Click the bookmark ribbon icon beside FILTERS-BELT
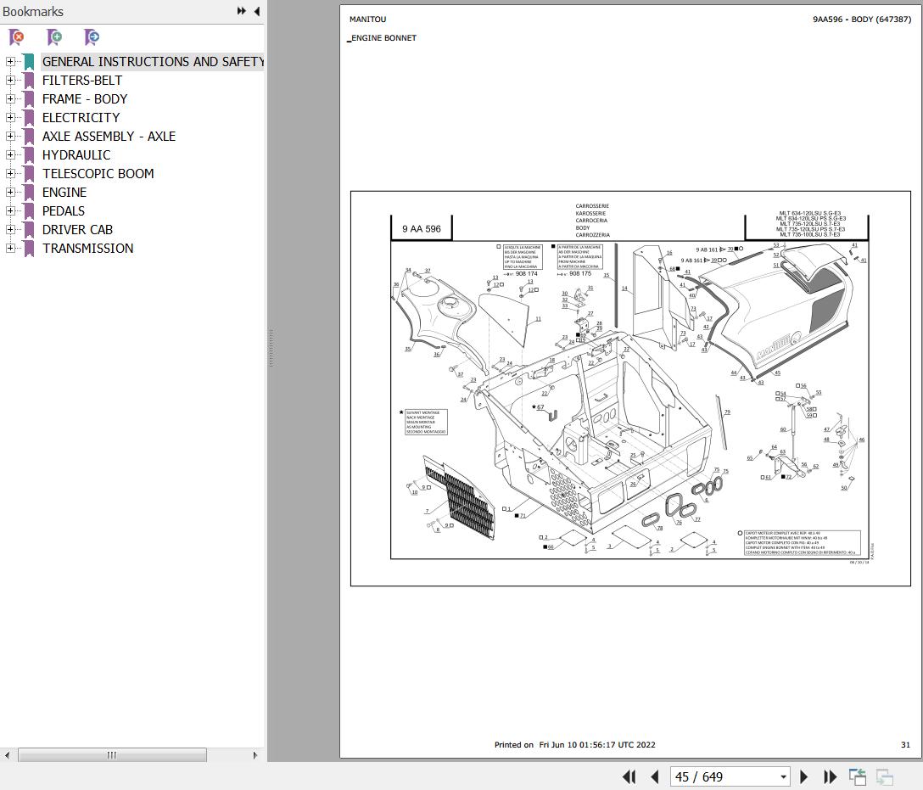Viewport: 923px width, 790px height. click(29, 81)
